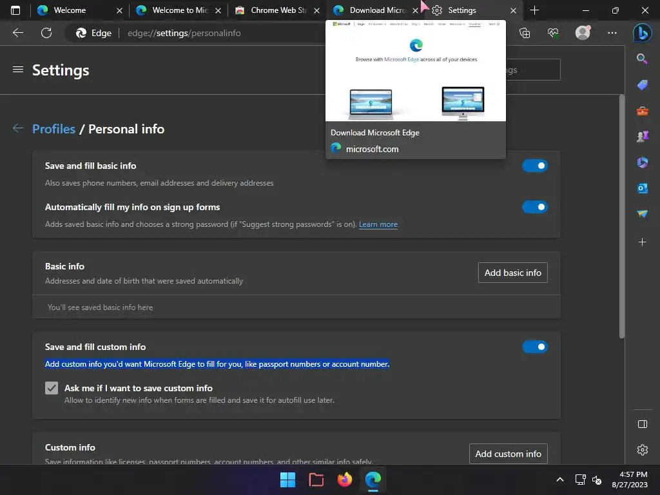Image resolution: width=660 pixels, height=495 pixels.
Task: Click the search settings field
Action: point(533,70)
